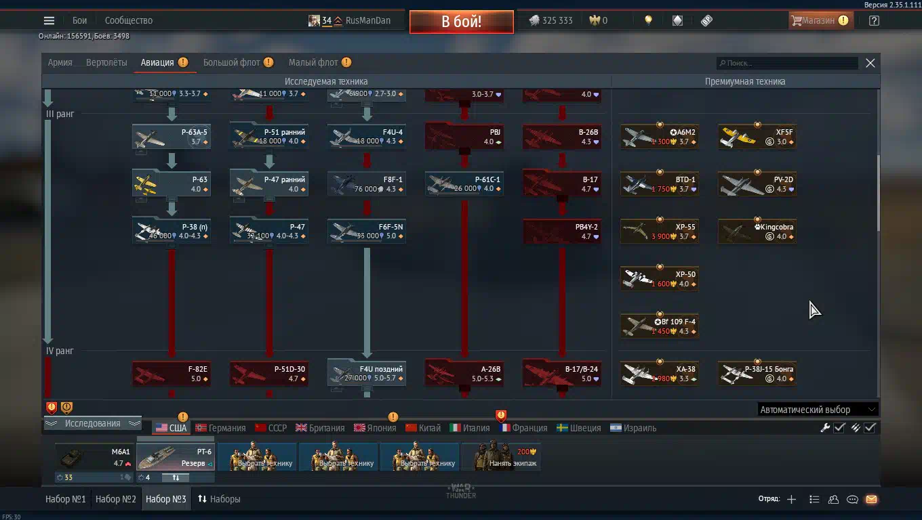Close the research tree window
The image size is (922, 520).
pyautogui.click(x=870, y=63)
